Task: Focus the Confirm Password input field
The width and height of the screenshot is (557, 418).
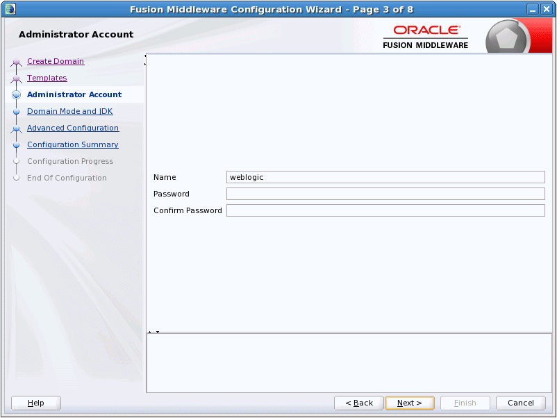Action: 385,210
